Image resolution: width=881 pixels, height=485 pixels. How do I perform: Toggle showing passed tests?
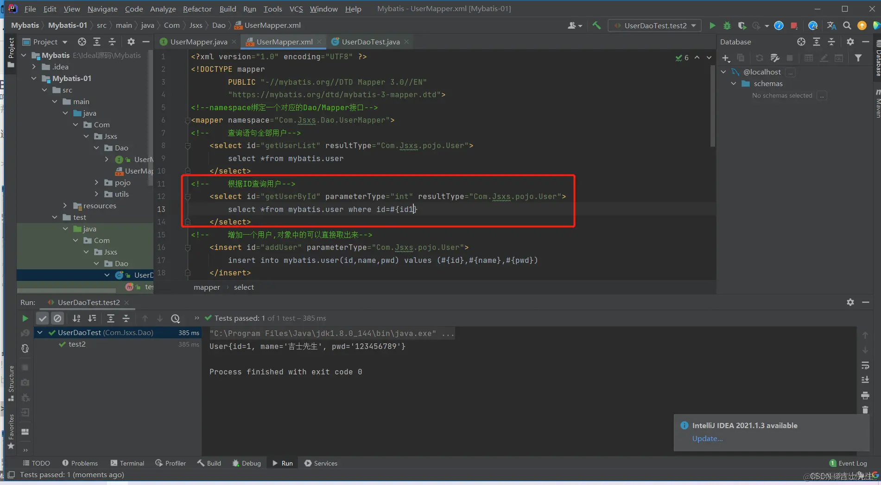point(42,318)
